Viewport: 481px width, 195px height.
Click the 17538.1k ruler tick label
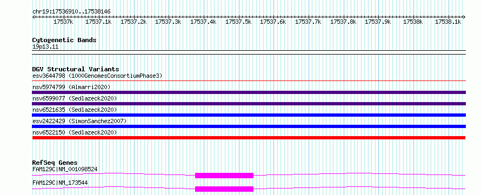448,22
